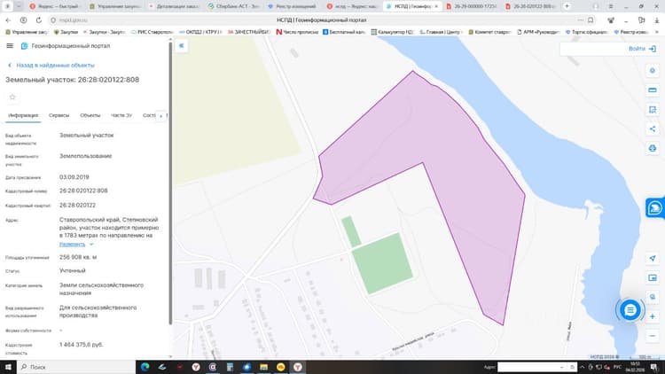
Task: Zoom in the map with plus
Action: click(x=653, y=316)
